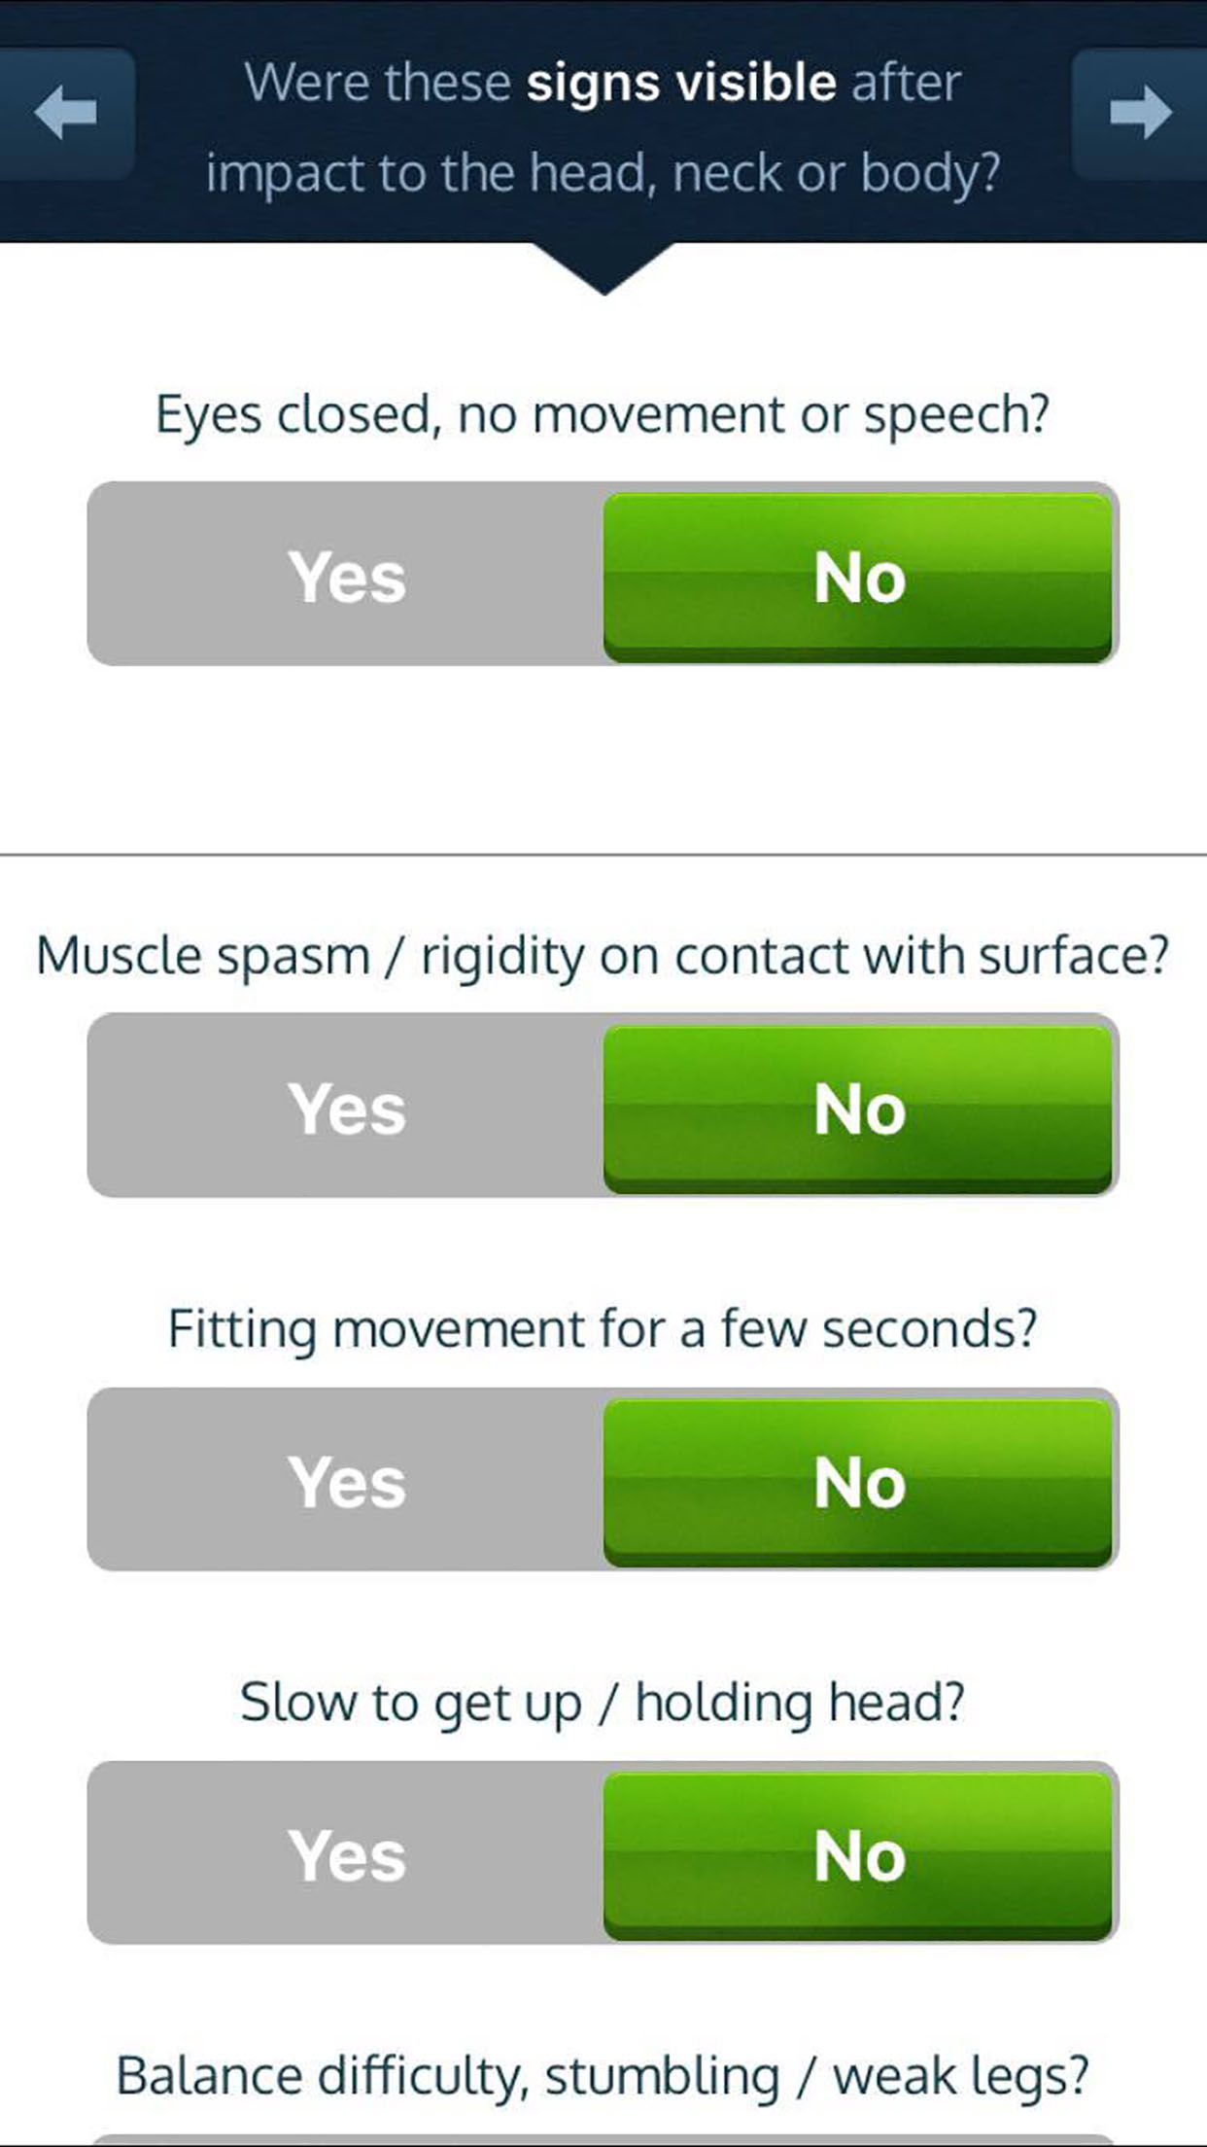Select No for eyes closed question
Viewport: 1207px width, 2147px height.
pos(858,577)
